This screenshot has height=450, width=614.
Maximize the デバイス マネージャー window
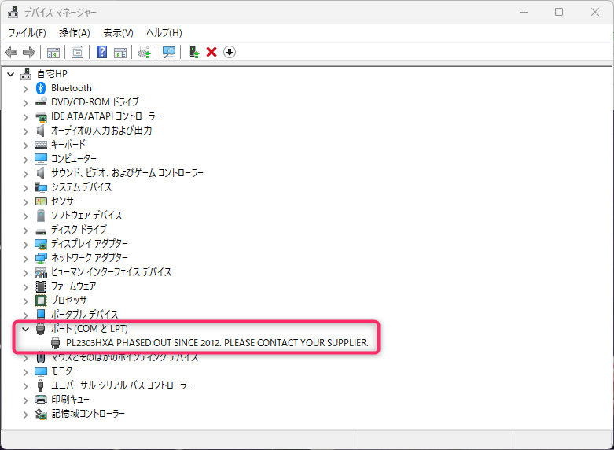tap(559, 12)
